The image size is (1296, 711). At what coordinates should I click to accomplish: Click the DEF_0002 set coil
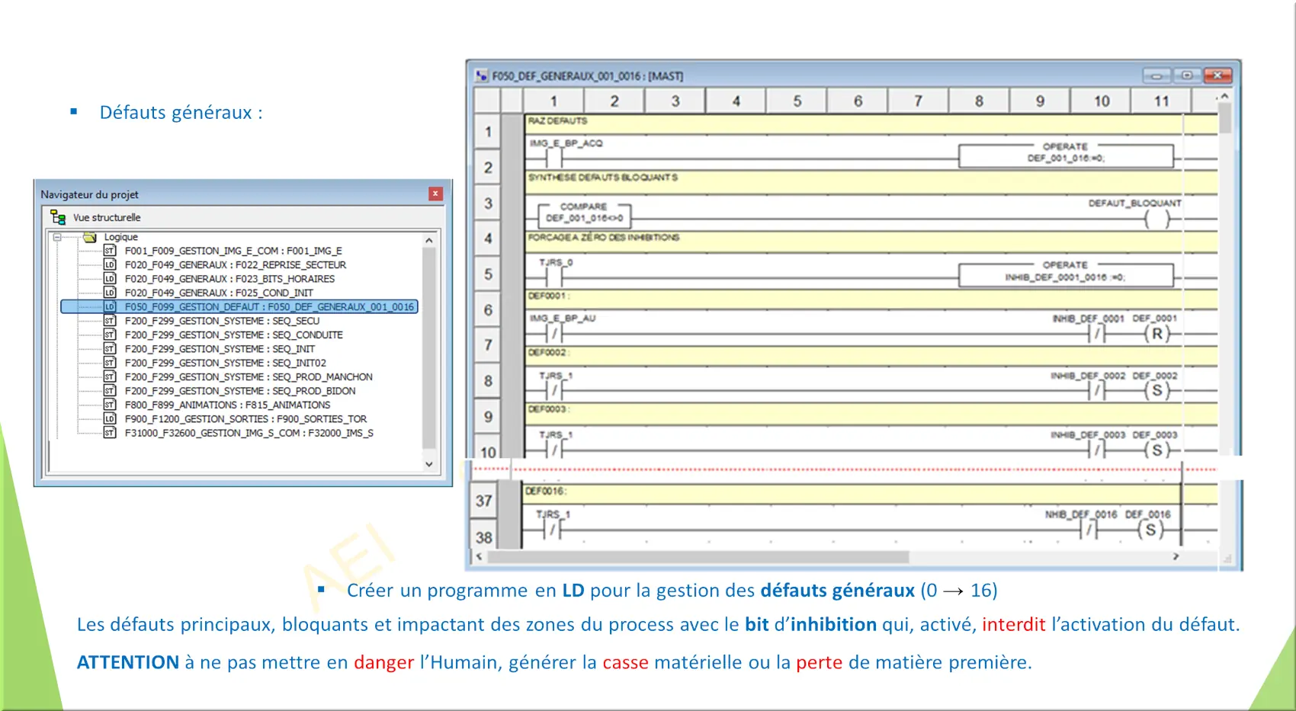1156,390
